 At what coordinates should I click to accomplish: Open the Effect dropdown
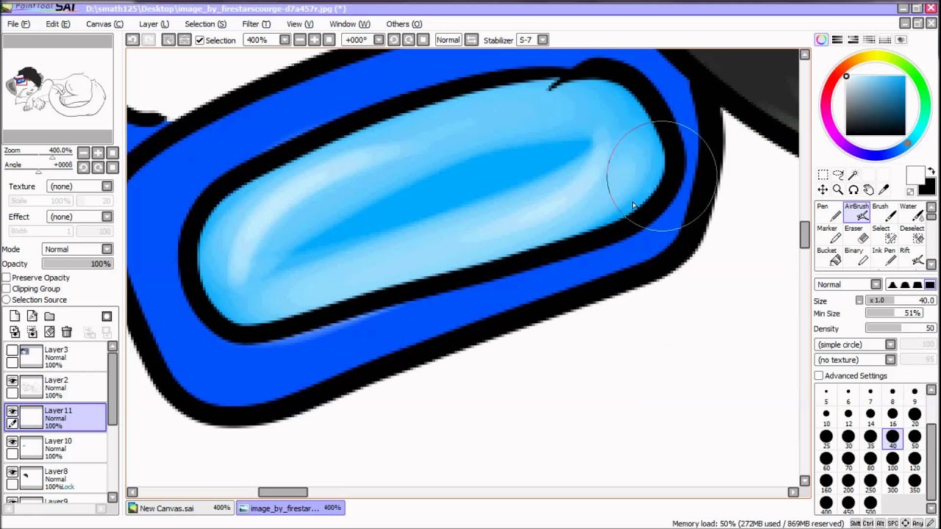(x=79, y=217)
